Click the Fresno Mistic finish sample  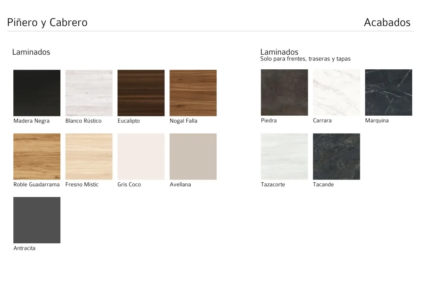click(x=89, y=156)
